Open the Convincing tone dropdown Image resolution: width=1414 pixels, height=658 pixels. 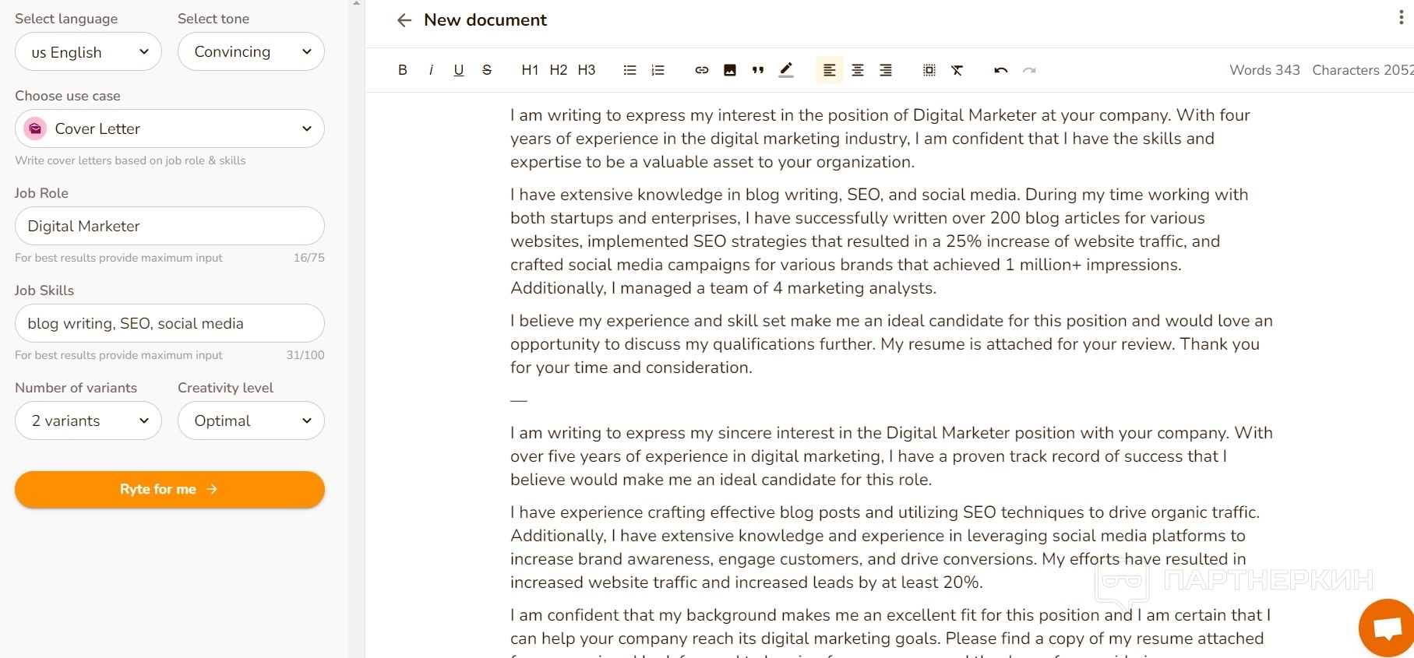tap(251, 52)
